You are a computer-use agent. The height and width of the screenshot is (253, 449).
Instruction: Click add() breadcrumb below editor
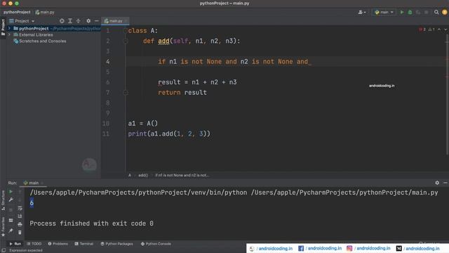click(143, 175)
